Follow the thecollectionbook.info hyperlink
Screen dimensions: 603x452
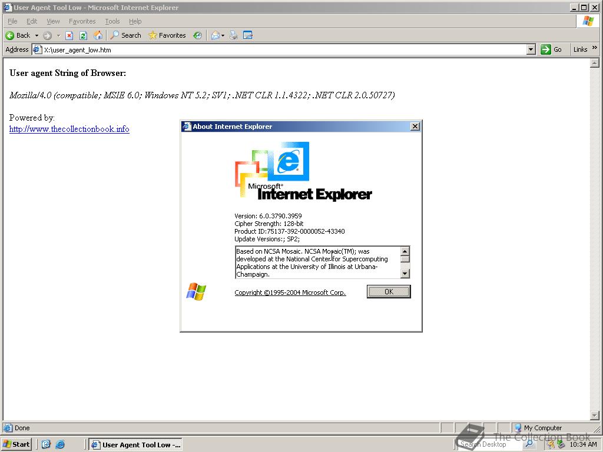click(x=69, y=129)
